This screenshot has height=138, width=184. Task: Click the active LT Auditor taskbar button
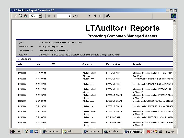(134, 132)
